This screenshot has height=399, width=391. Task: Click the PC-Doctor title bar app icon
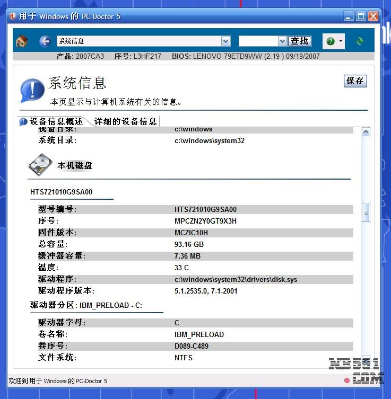pos(13,16)
